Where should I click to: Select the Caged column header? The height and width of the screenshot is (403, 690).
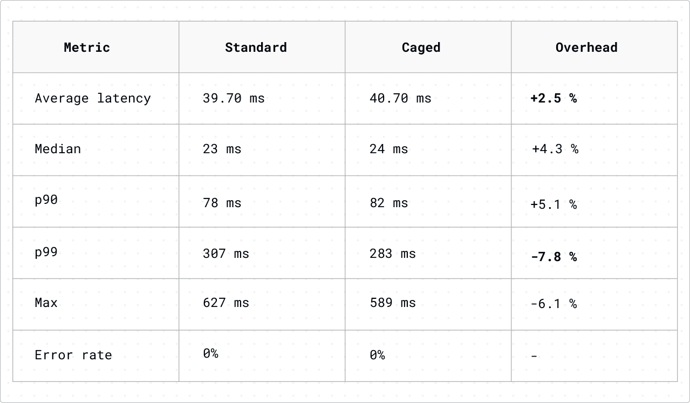pyautogui.click(x=421, y=47)
